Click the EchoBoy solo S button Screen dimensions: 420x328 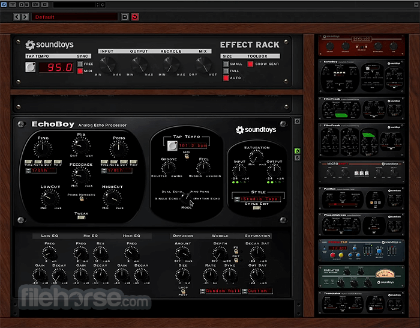point(297,158)
